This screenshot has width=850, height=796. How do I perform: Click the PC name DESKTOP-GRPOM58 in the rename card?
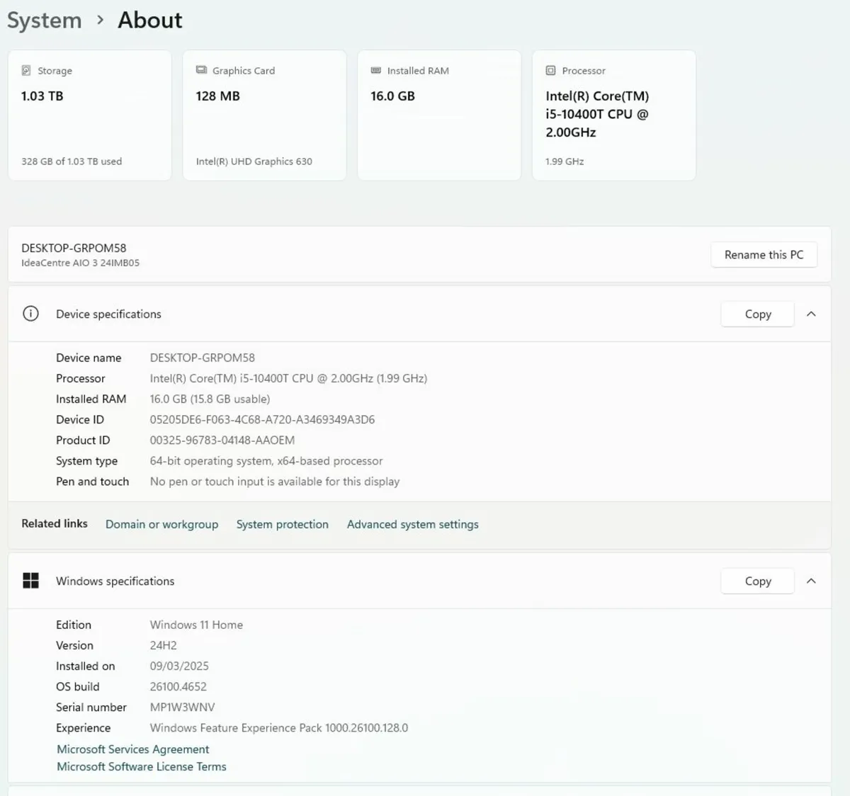click(x=74, y=248)
